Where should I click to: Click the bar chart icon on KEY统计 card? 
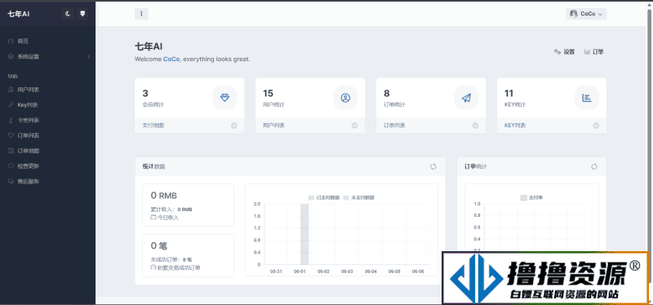(x=587, y=98)
